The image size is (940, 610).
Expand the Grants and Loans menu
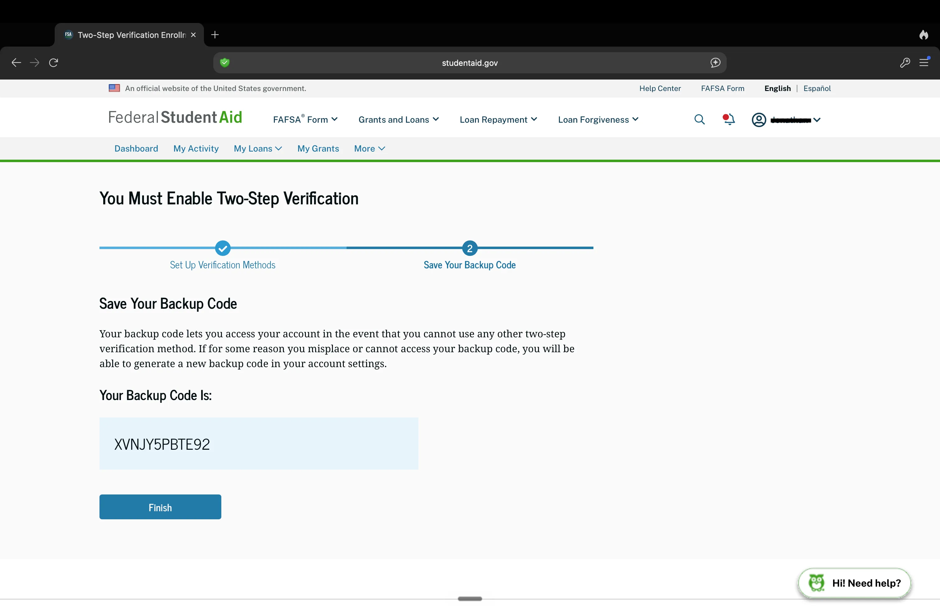399,120
